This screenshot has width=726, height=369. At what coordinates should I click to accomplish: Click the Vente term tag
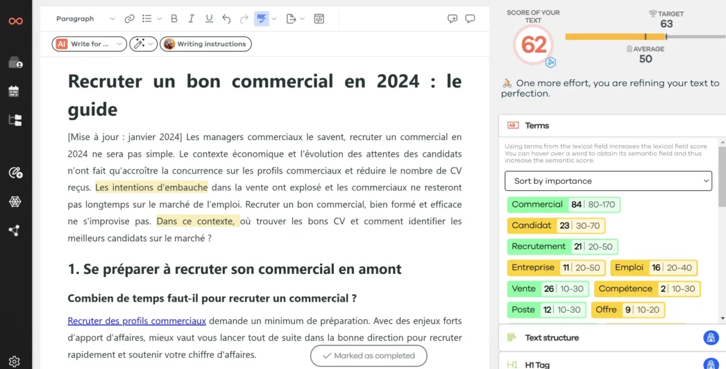pyautogui.click(x=548, y=289)
